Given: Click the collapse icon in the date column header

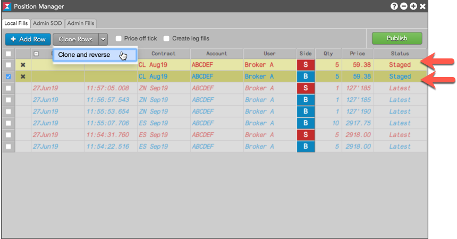Looking at the screenshot, I should [x=36, y=54].
